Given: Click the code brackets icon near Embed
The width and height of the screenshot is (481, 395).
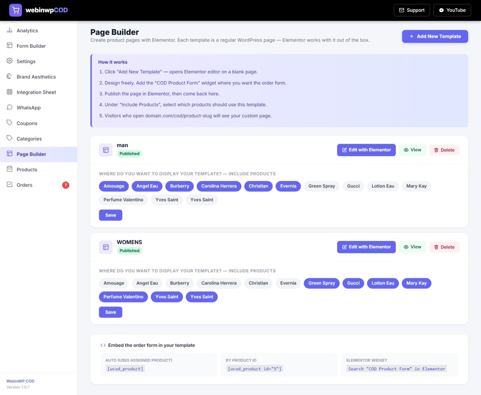Looking at the screenshot, I should tap(103, 345).
